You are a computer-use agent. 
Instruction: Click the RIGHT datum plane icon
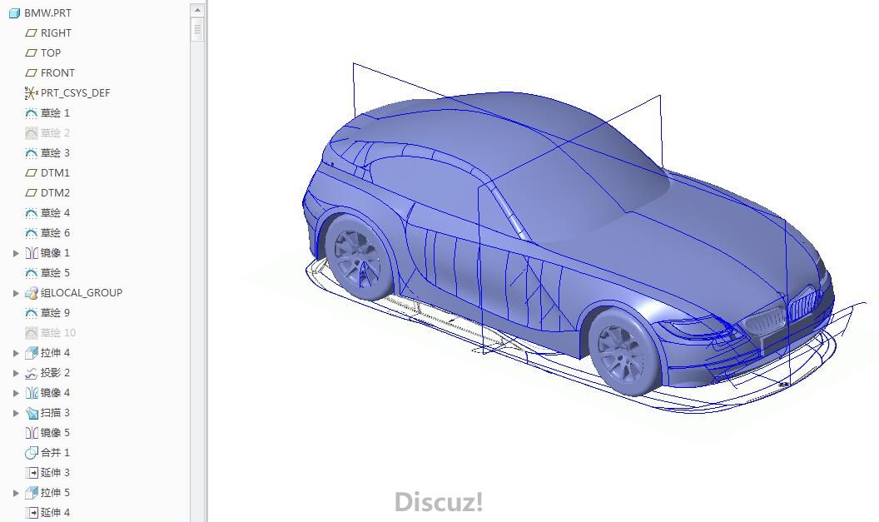click(x=32, y=33)
